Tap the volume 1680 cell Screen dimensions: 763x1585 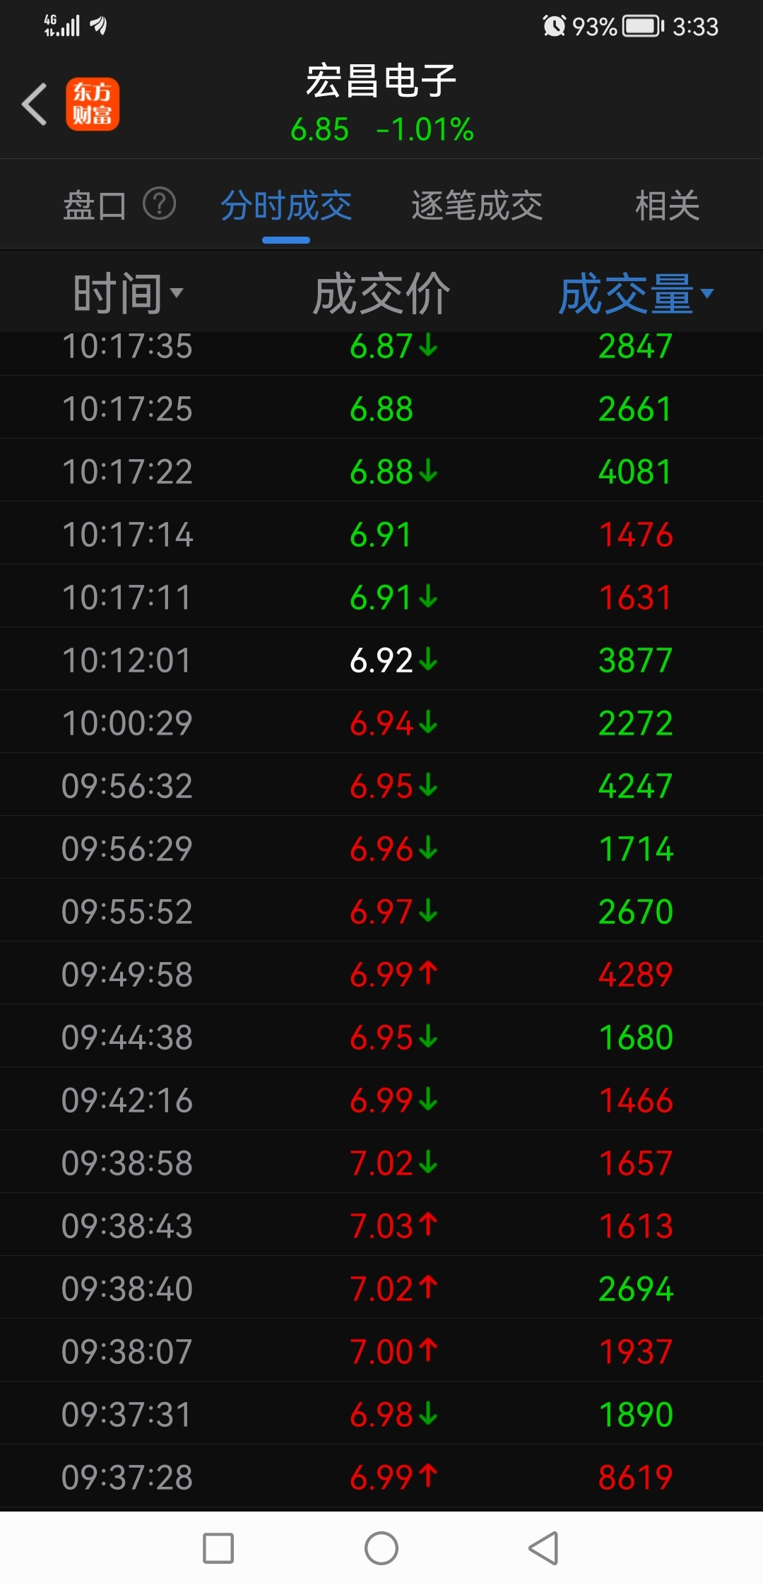pos(636,1037)
